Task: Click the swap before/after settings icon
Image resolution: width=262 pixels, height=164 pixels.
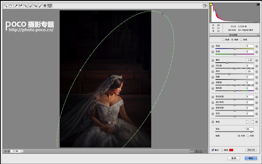Action: point(197,151)
